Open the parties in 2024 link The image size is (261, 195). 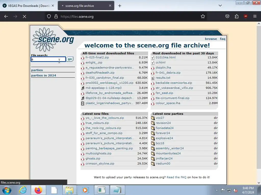[44, 75]
